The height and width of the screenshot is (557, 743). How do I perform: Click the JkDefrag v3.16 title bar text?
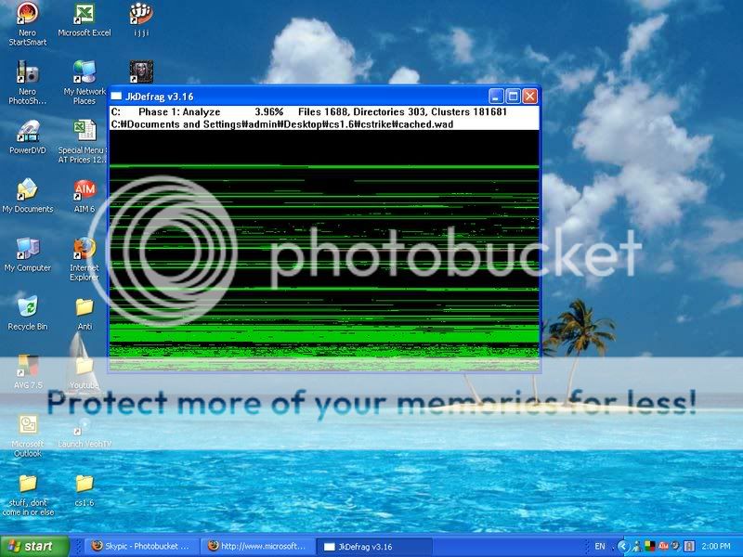coord(159,97)
